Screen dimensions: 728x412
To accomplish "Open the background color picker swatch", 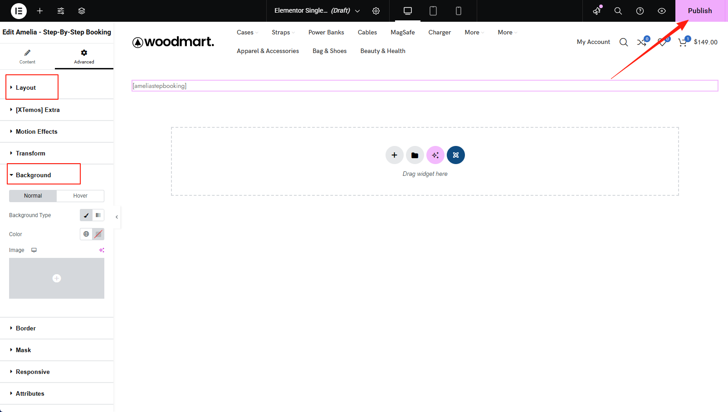I will coord(98,234).
